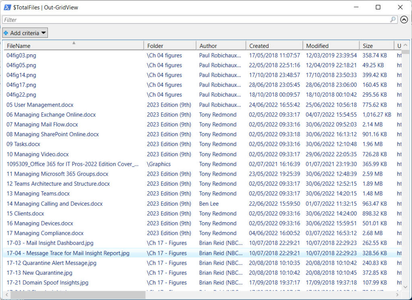Click created date 23/05/2022 19:25:39

click(274, 174)
